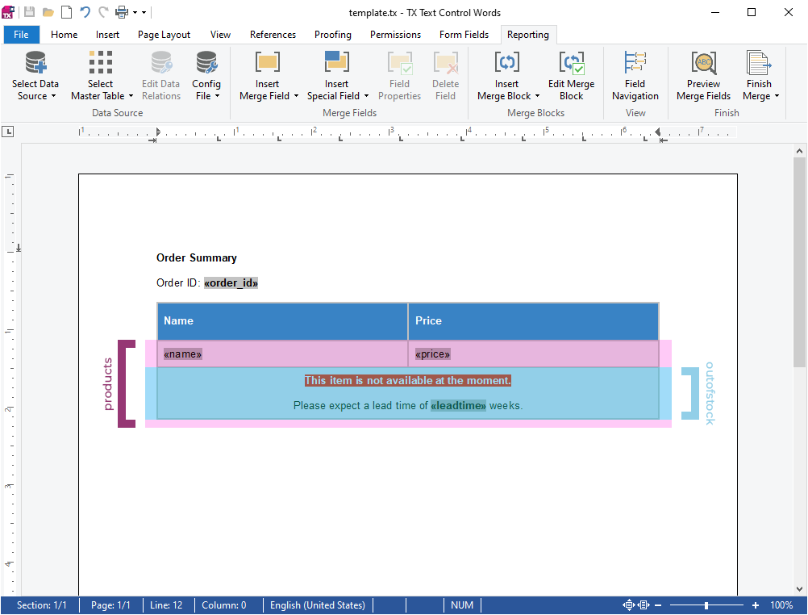The width and height of the screenshot is (808, 615).
Task: Click the «name» merge field in table
Action: pyautogui.click(x=182, y=354)
